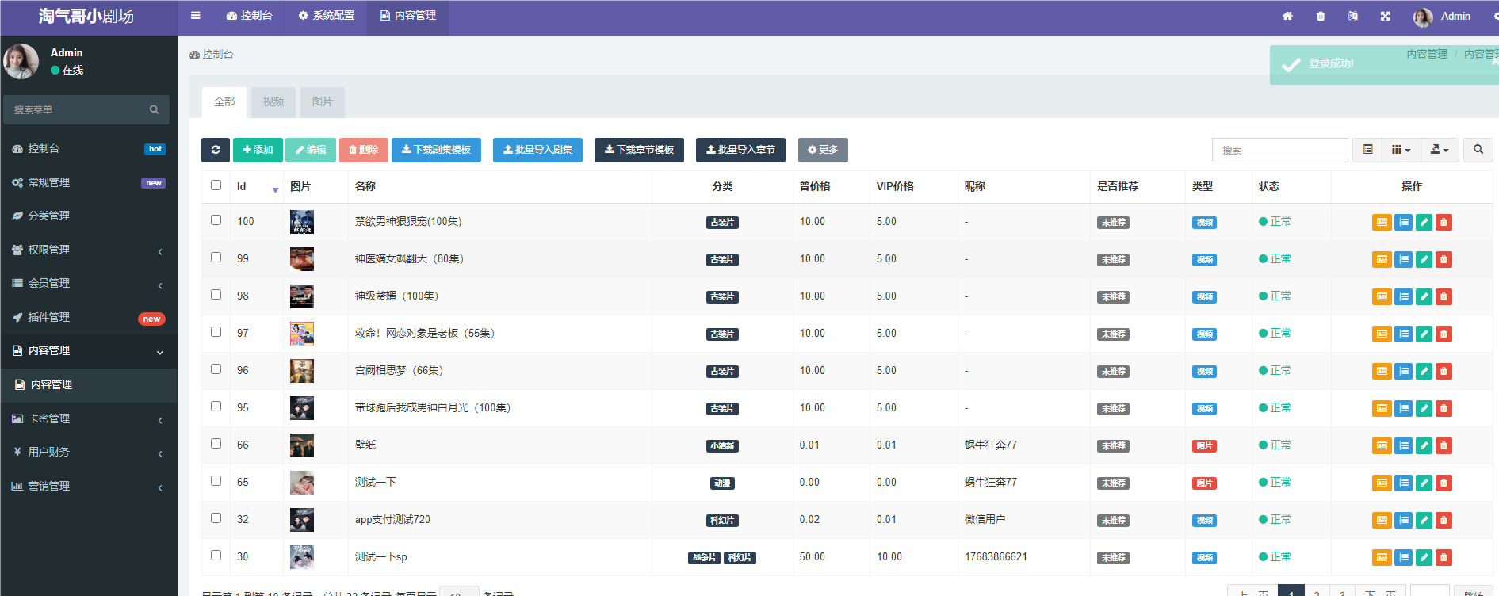
Task: Click the magnifier search button beside export
Action: tap(1478, 150)
